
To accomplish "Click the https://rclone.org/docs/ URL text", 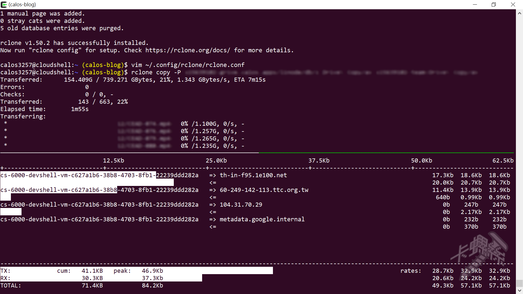I will [x=187, y=50].
